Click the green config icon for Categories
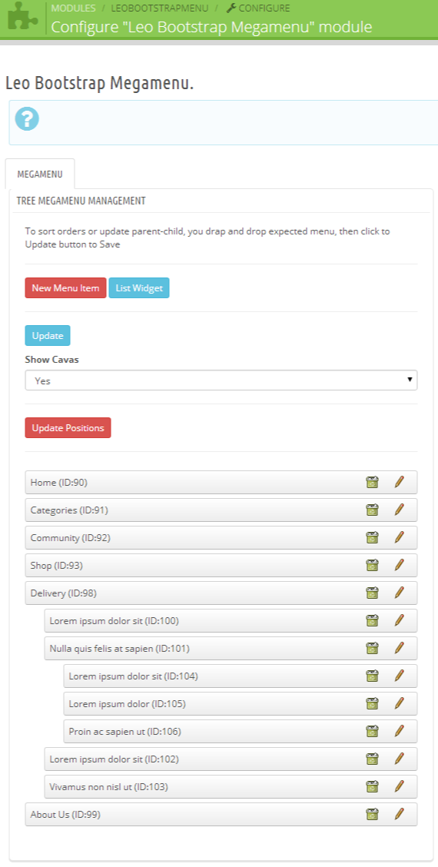The height and width of the screenshot is (867, 438). (x=372, y=510)
